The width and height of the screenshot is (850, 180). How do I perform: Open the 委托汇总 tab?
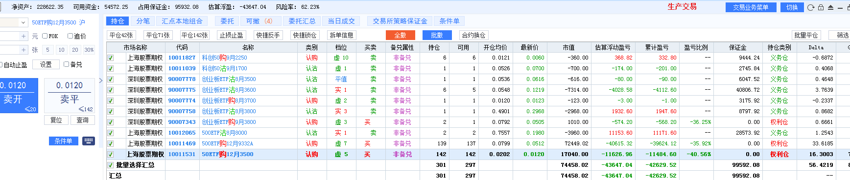pos(302,21)
